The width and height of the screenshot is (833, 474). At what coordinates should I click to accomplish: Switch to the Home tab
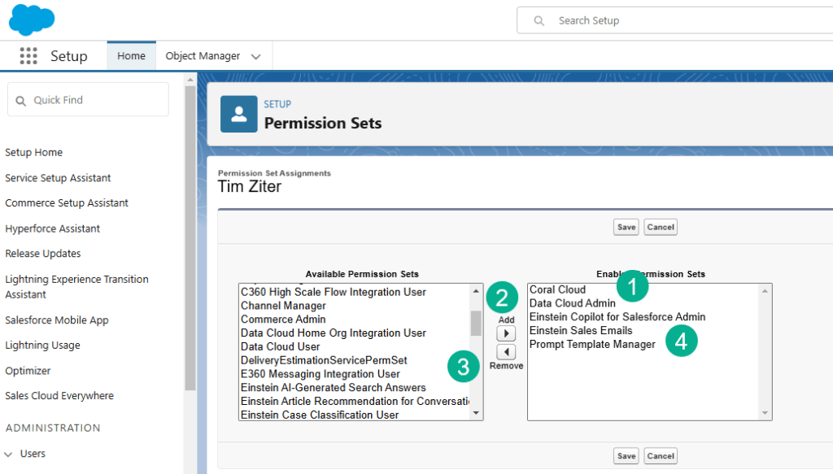tap(131, 56)
